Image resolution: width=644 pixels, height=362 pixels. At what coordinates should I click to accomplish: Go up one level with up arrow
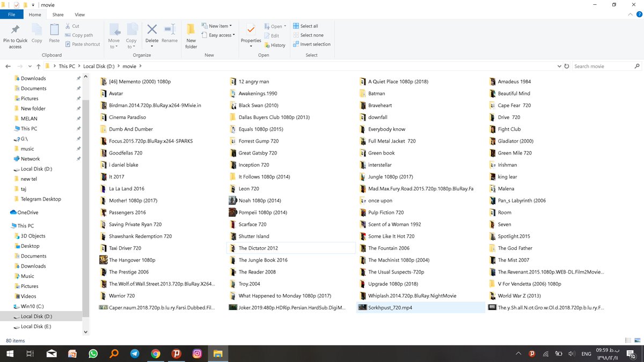[x=38, y=67]
